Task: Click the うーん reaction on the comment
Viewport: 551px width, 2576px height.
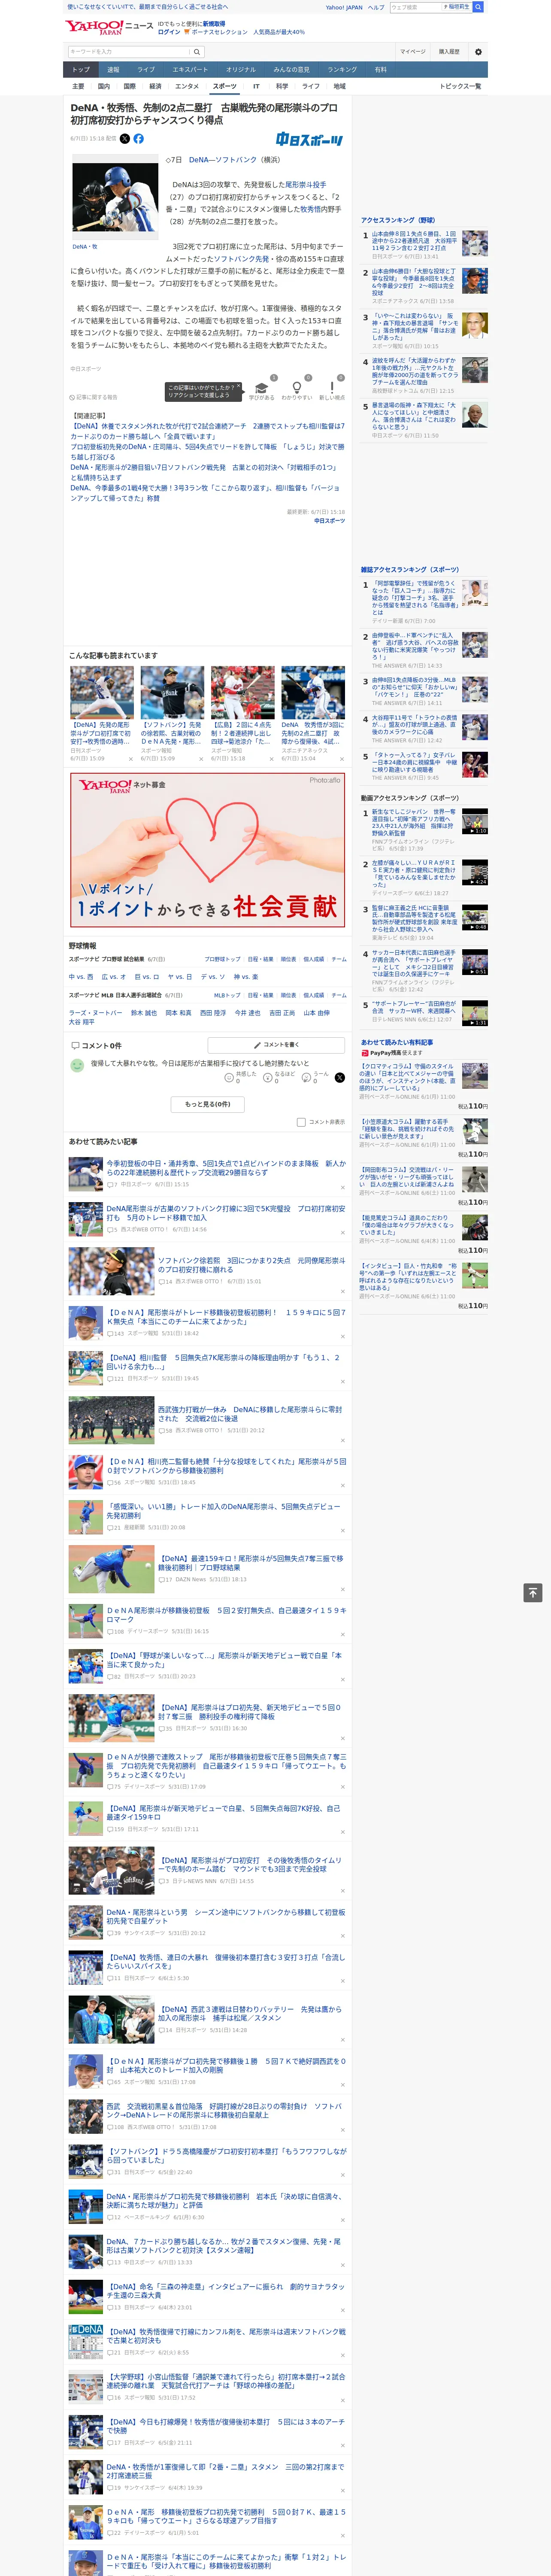Action: coord(306,1078)
